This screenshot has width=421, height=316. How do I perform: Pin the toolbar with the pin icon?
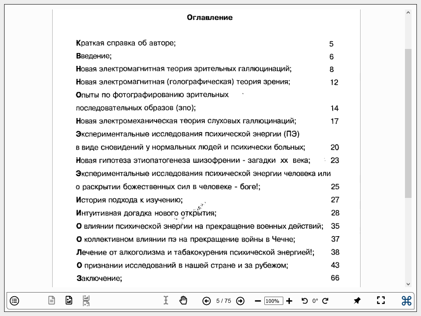pos(357,300)
